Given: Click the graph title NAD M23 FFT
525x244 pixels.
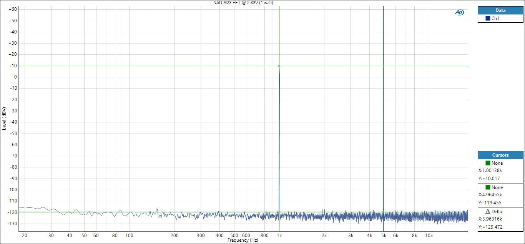Looking at the screenshot, I should point(243,3).
